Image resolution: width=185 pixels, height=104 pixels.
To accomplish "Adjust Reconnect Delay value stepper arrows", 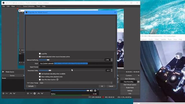I will click(112, 70).
